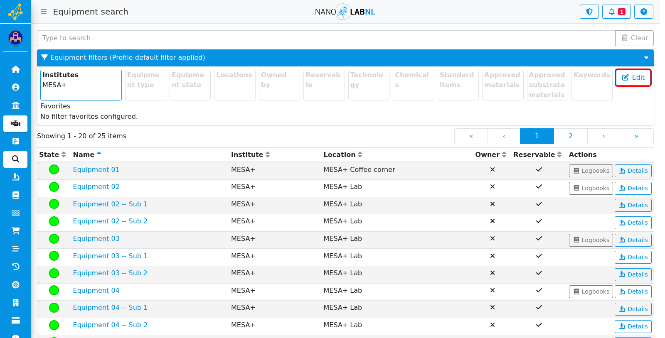View Details for Equipment 02 -- Sub 1
The height and width of the screenshot is (338, 665).
[x=633, y=205]
